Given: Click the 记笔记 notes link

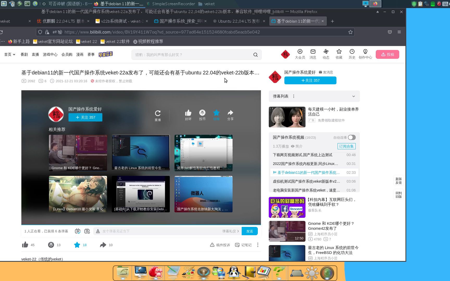Looking at the screenshot, I should [x=243, y=245].
